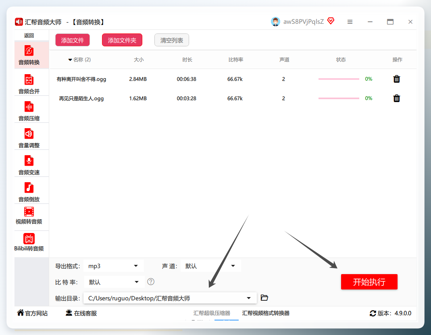Open the 比特率 bitrate dropdown
This screenshot has width=431, height=335.
tap(114, 282)
